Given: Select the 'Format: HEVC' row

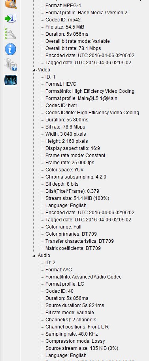Looking at the screenshot, I should point(61,84).
